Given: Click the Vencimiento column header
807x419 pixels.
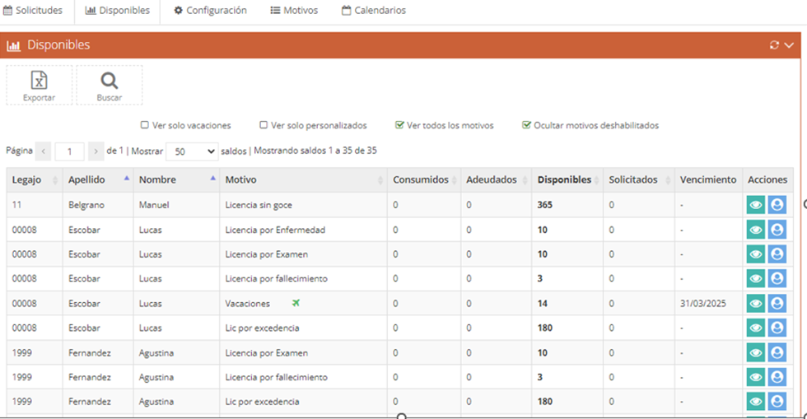Looking at the screenshot, I should [x=708, y=179].
